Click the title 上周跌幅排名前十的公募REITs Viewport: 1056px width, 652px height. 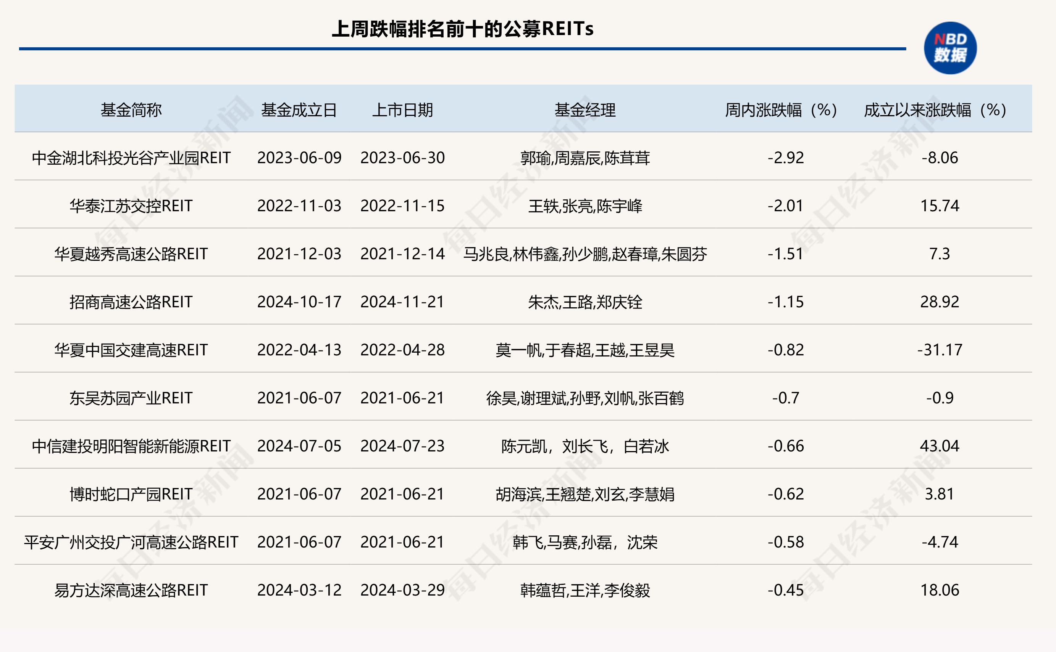pos(462,29)
